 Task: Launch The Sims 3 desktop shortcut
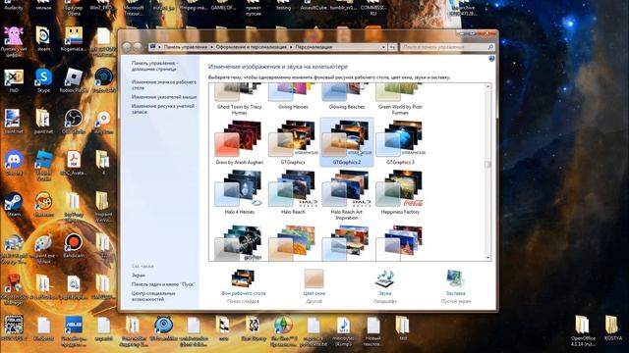pyautogui.click(x=283, y=331)
